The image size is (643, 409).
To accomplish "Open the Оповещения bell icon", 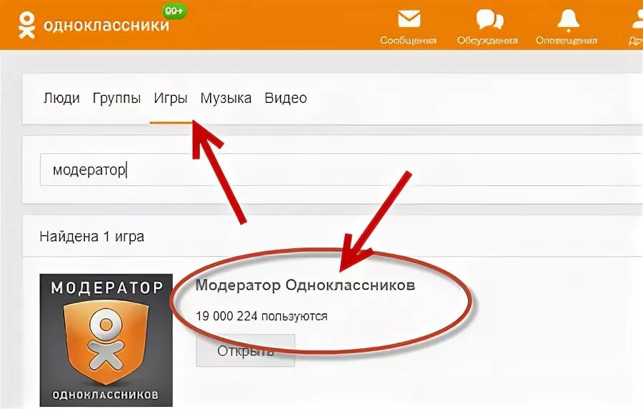I will click(568, 20).
